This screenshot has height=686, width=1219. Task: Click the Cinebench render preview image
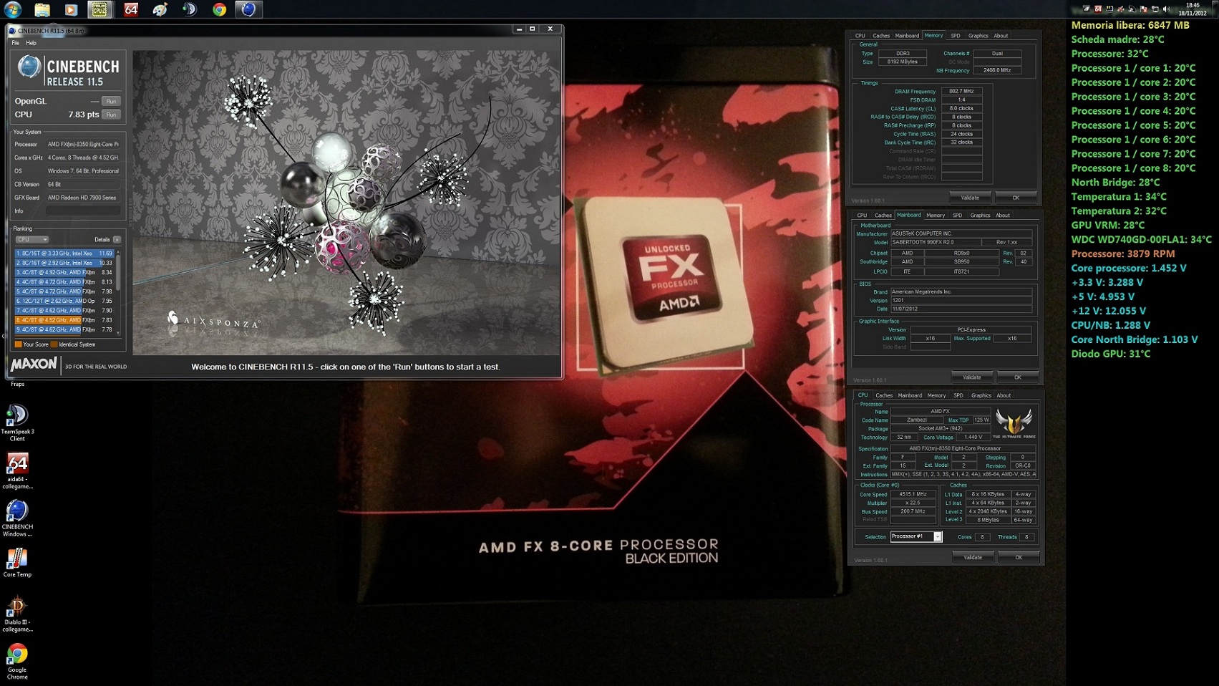346,203
